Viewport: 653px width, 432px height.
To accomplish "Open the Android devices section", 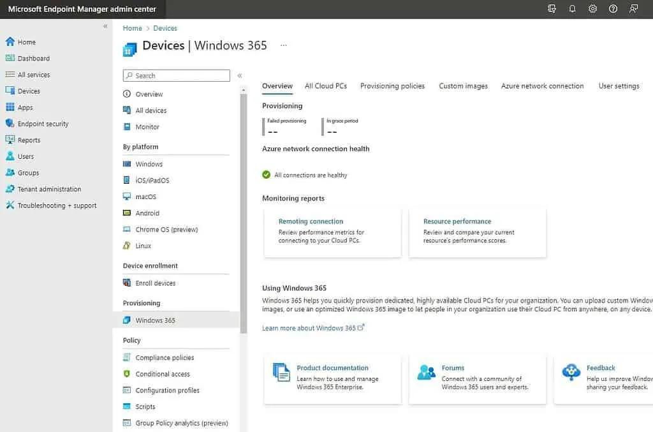I will [x=128, y=213].
